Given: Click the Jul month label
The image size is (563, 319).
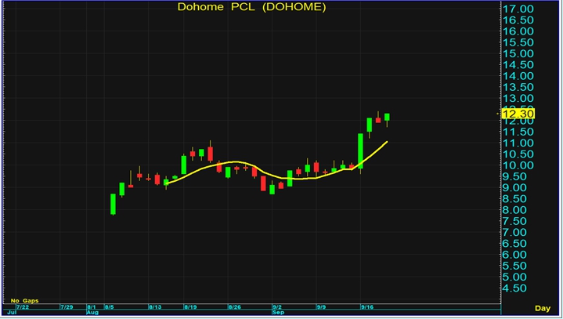Looking at the screenshot, I should (12, 313).
